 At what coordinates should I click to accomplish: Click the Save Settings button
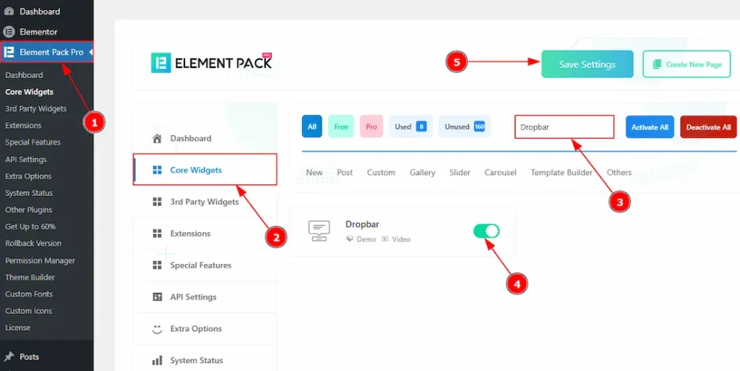pyautogui.click(x=587, y=64)
